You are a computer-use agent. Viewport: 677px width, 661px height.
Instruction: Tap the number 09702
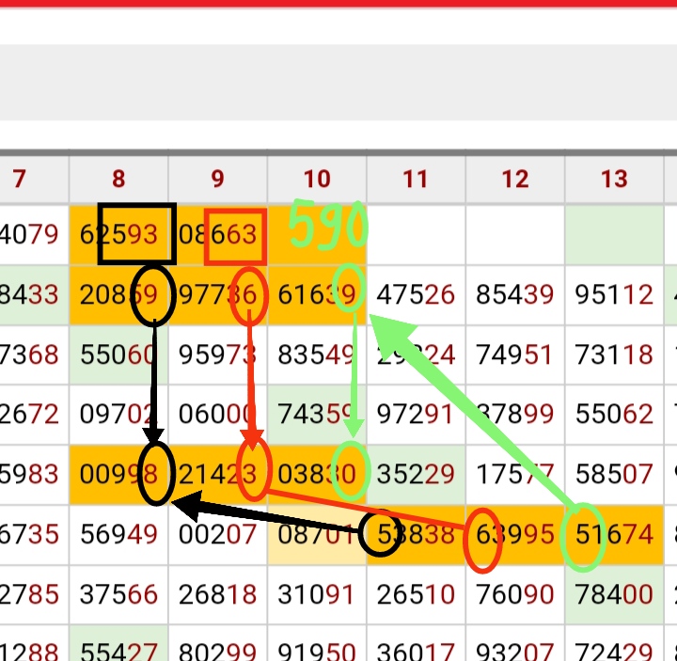click(118, 415)
